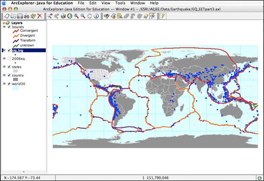The width and height of the screenshot is (264, 181).
Task: Open the Tools menu
Action: pyautogui.click(x=120, y=3)
